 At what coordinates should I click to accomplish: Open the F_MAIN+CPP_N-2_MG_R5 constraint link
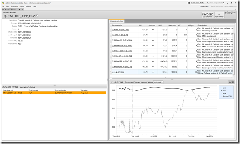[x=122, y=61]
